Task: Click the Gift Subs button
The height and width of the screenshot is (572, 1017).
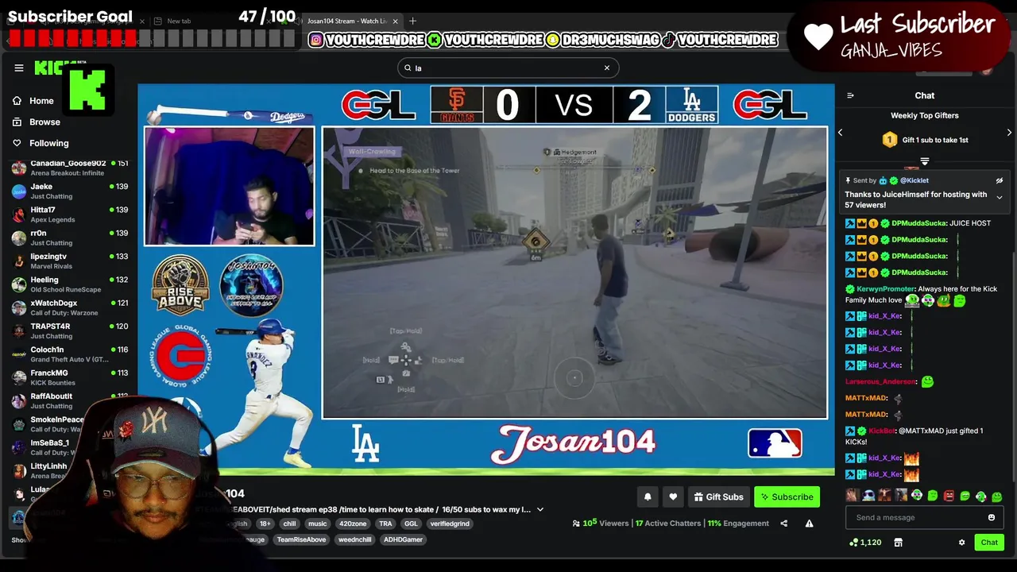Action: [x=718, y=497]
